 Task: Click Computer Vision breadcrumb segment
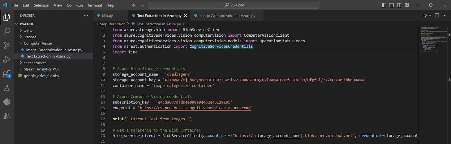pyautogui.click(x=111, y=24)
